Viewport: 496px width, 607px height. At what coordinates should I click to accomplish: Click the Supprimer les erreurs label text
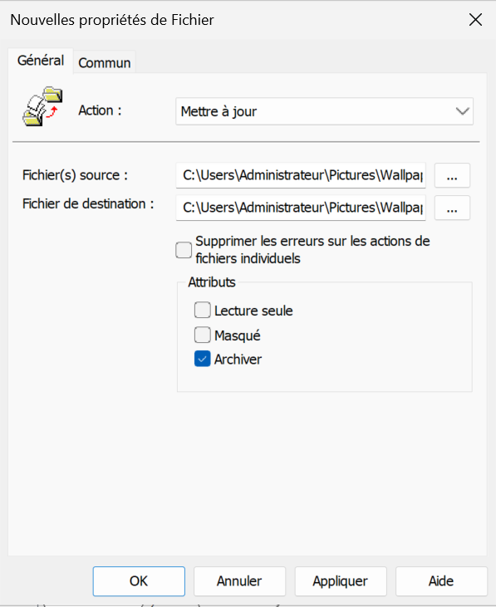[x=313, y=250]
